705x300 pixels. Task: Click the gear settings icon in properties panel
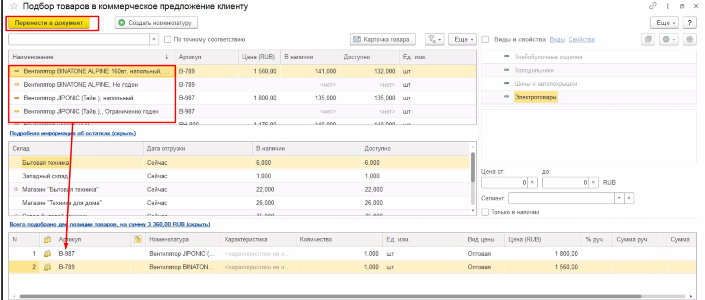689,39
